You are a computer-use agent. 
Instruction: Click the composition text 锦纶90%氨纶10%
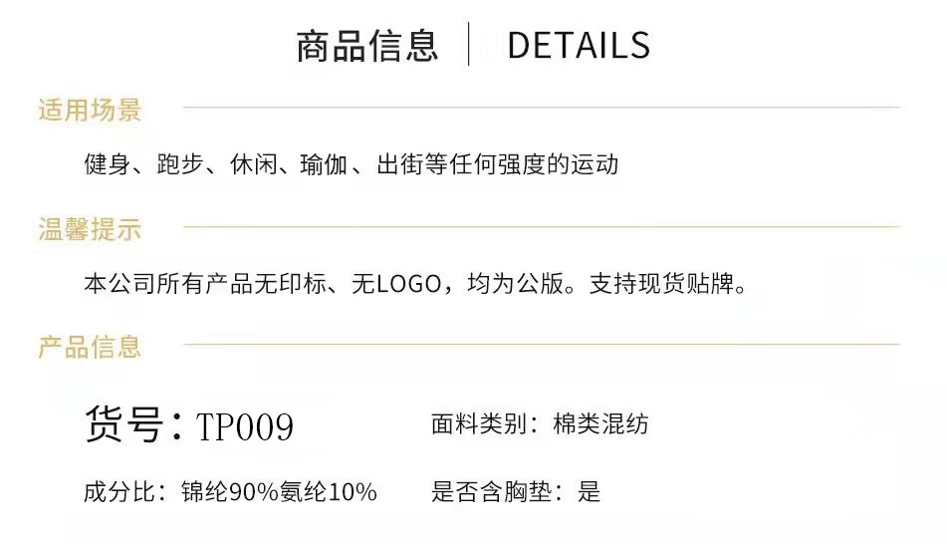tap(279, 491)
